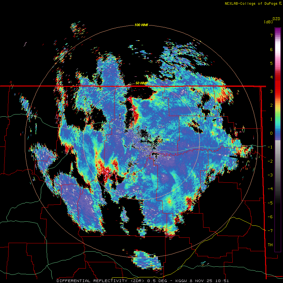Click the 1 value on color scale
283x283 pixels.
(x=271, y=119)
